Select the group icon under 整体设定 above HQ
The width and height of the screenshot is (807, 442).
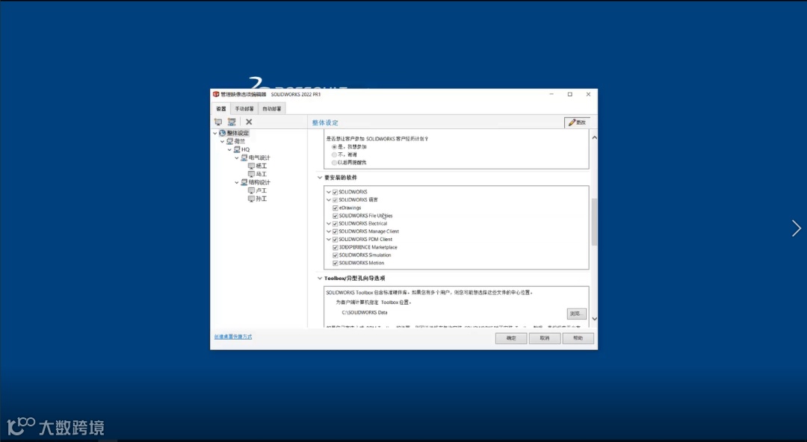coord(229,141)
